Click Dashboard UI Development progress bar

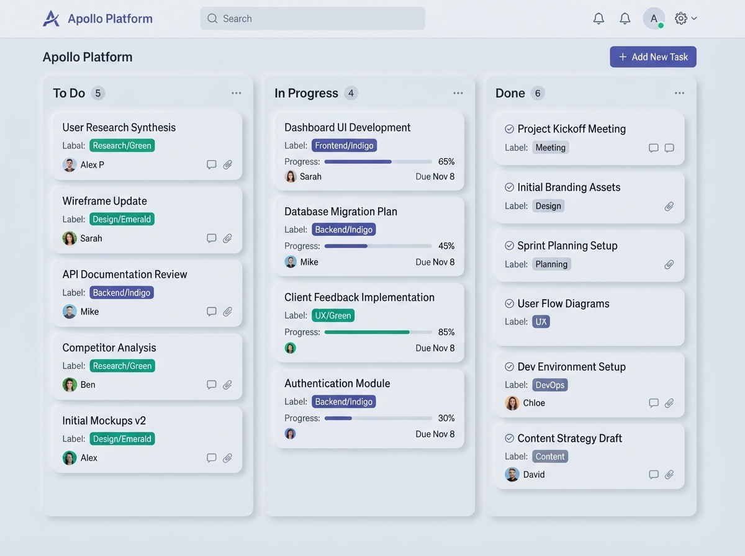[370, 161]
